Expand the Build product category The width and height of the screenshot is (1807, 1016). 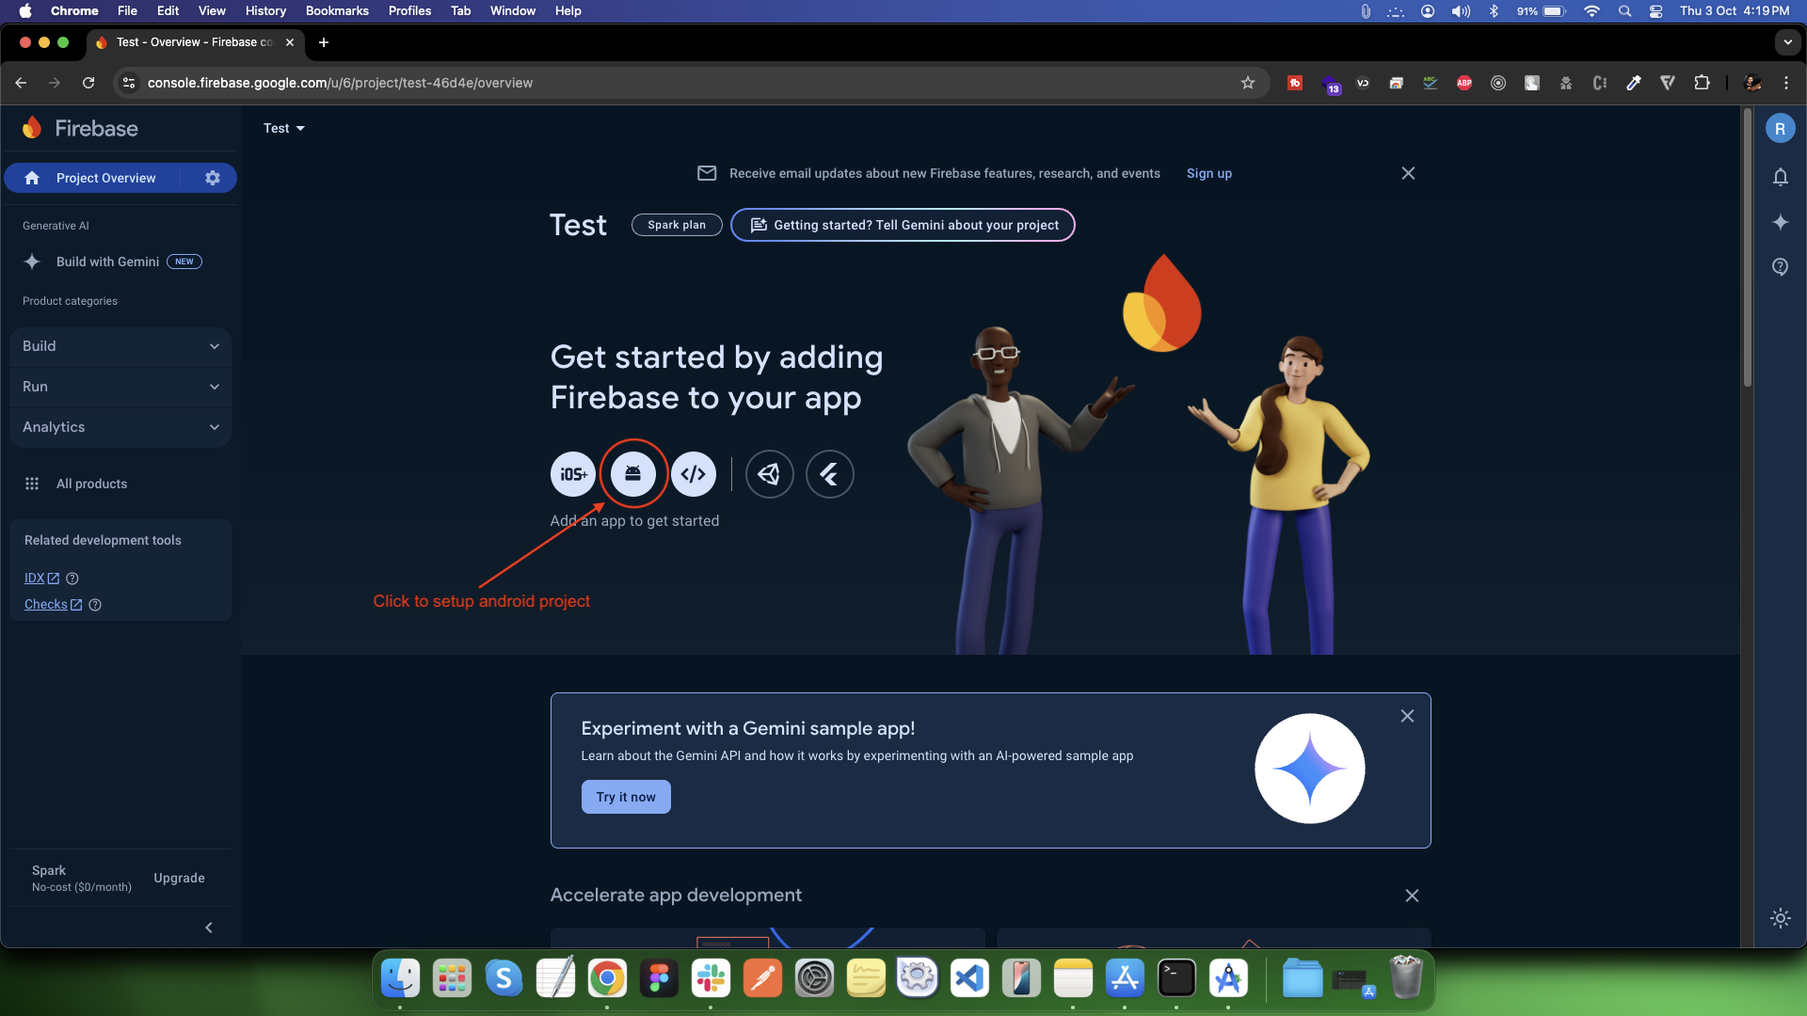coord(120,345)
